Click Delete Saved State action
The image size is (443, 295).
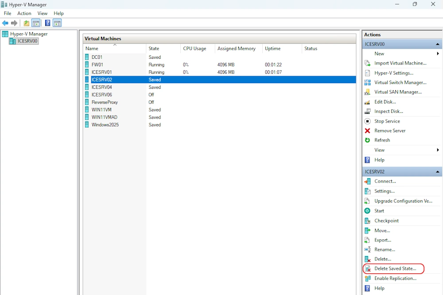[395, 268]
